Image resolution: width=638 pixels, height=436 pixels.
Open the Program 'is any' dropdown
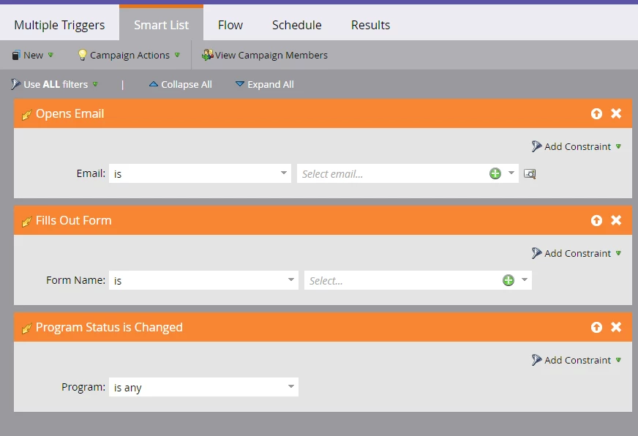[203, 387]
